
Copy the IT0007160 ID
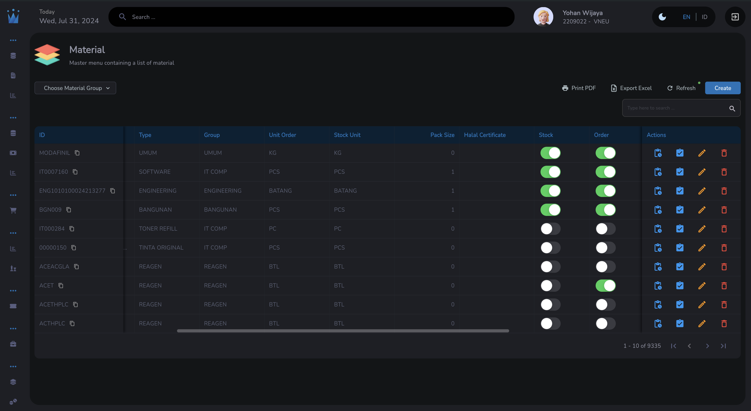tap(75, 172)
